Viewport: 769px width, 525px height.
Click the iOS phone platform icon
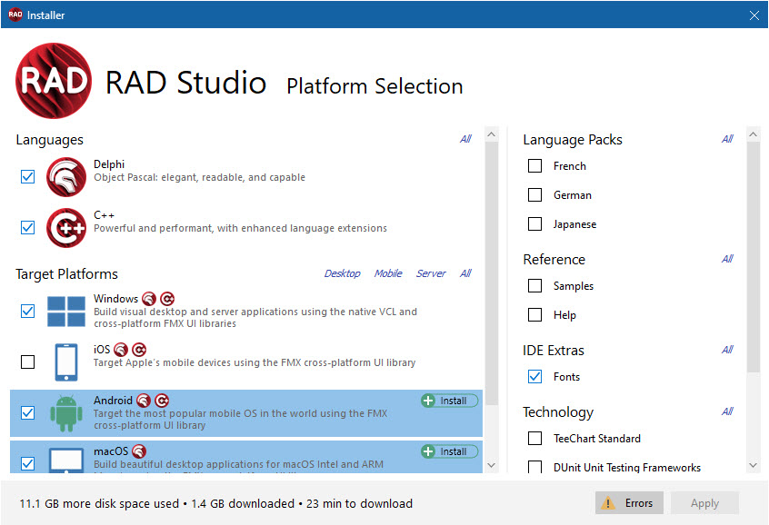coord(66,362)
